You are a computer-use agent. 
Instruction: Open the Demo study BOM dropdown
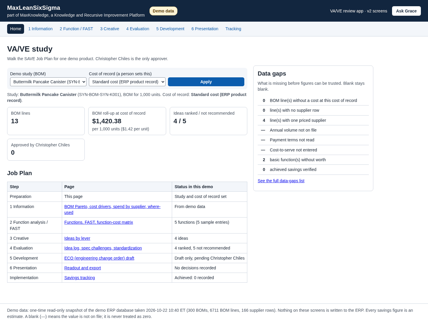click(48, 82)
